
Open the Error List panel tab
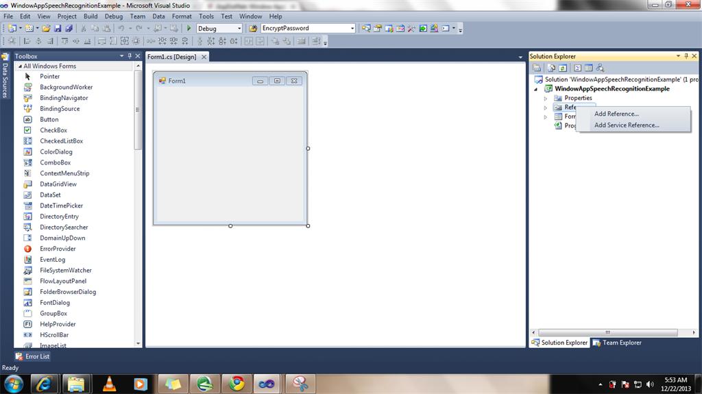pos(32,356)
